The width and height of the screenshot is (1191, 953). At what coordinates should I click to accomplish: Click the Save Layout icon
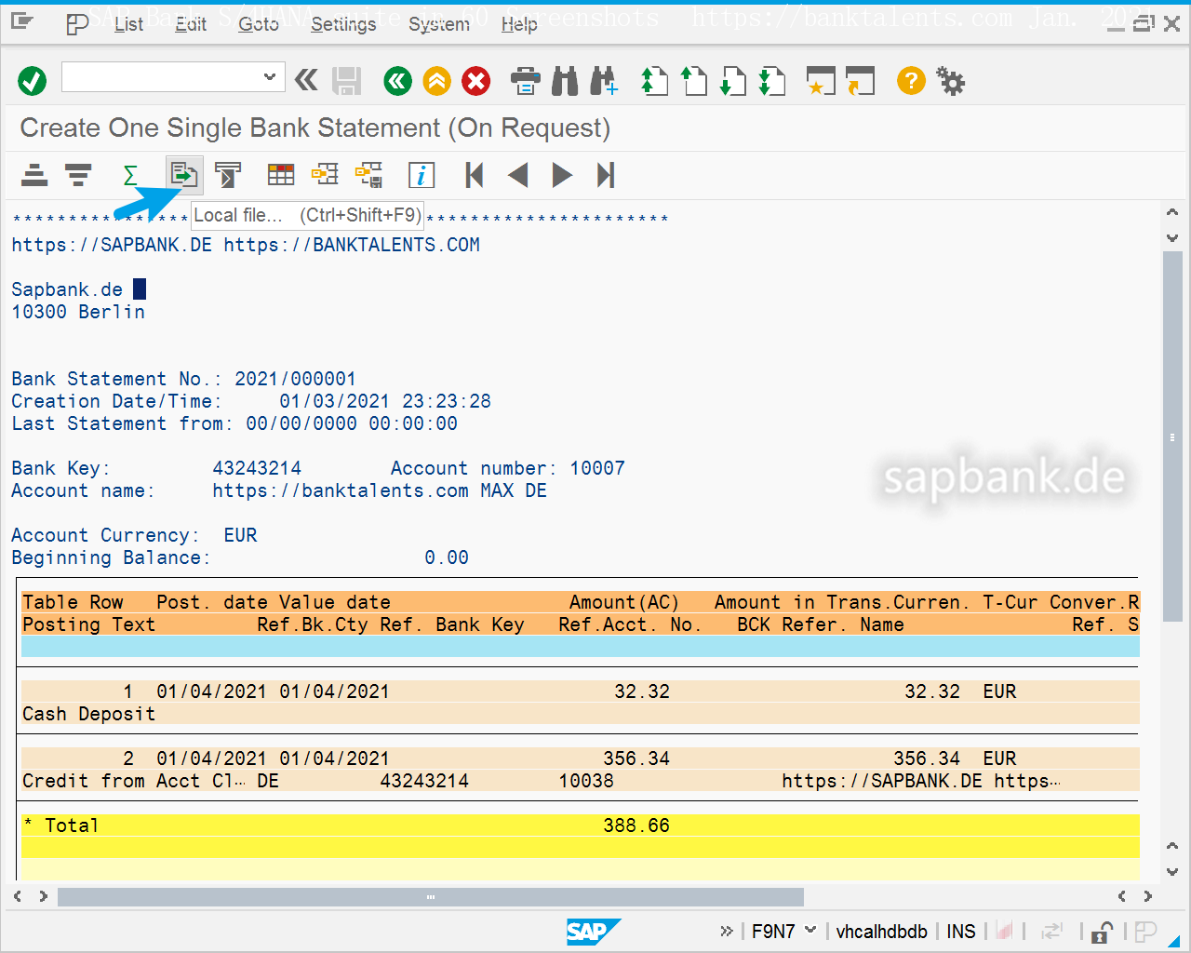tap(369, 174)
